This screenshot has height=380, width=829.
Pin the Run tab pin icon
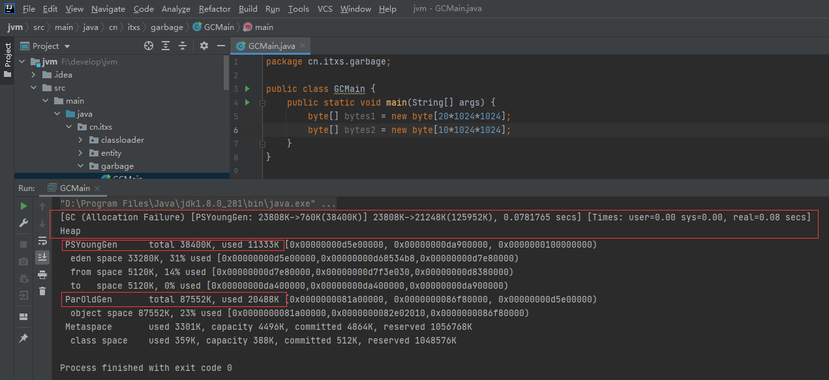23,338
